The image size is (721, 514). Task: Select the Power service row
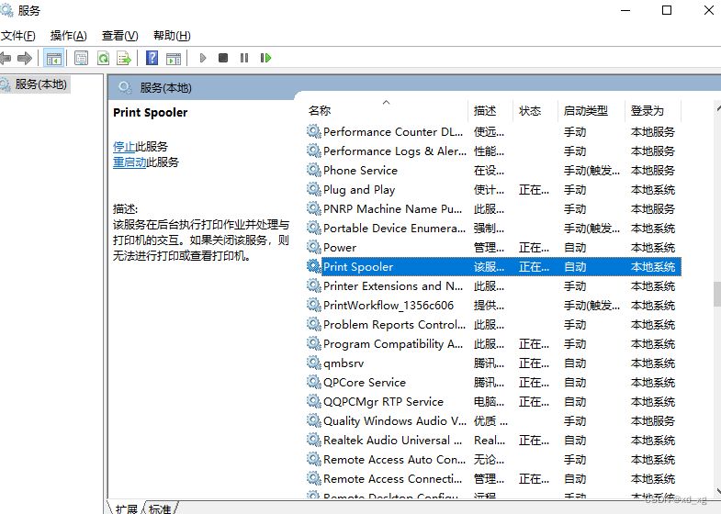(x=493, y=248)
